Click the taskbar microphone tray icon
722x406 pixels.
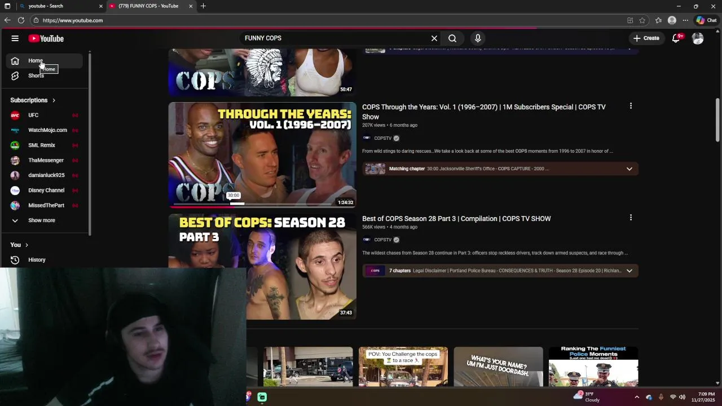(661, 397)
